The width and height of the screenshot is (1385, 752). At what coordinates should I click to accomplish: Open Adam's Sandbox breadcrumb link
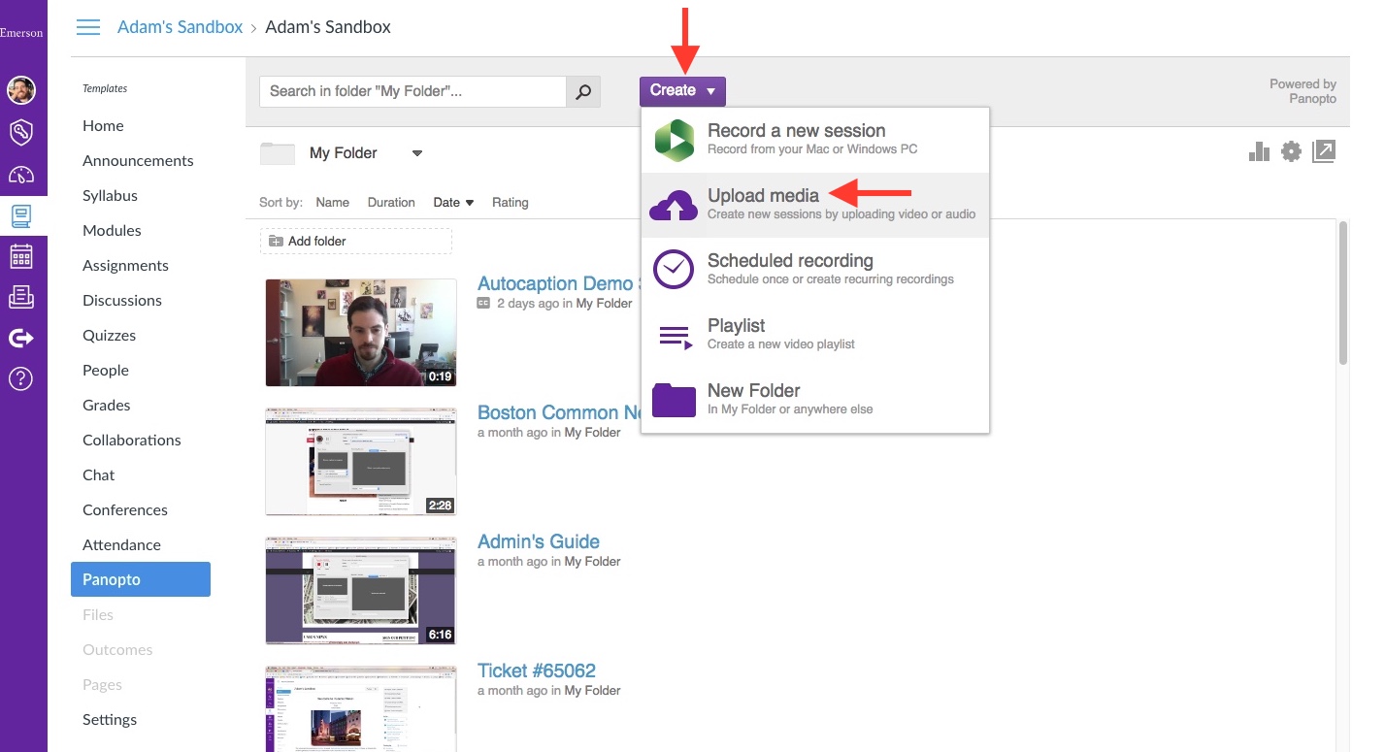181,27
